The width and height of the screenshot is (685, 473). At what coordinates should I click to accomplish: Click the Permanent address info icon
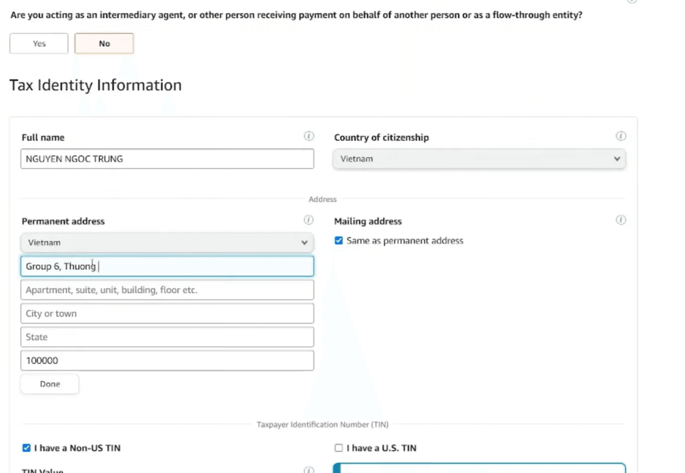(x=309, y=220)
